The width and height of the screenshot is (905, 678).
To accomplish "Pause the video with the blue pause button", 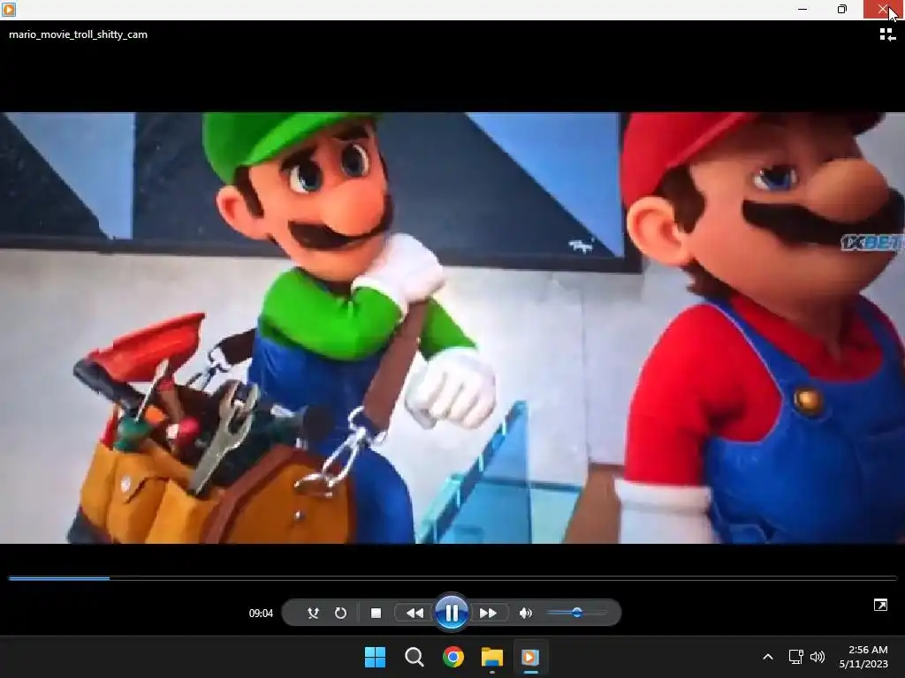I will (452, 613).
